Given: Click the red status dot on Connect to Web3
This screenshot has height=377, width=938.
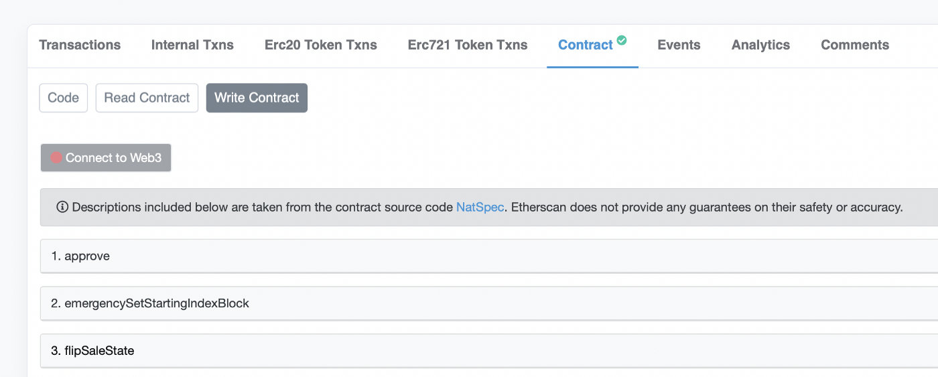Looking at the screenshot, I should pyautogui.click(x=56, y=158).
